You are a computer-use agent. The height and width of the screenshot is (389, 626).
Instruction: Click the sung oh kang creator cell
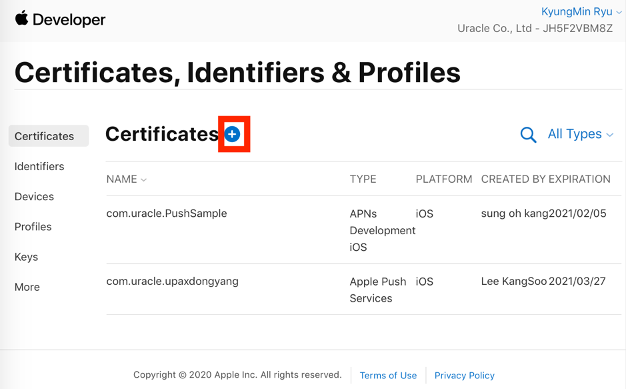(515, 214)
